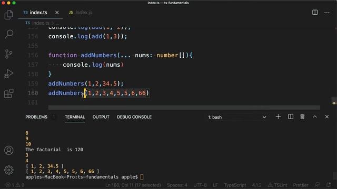Click Prettier status bar item
The image size is (337, 189).
point(301,185)
